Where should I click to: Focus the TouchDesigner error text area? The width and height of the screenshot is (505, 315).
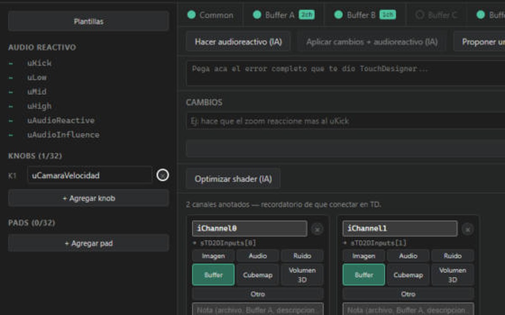346,73
